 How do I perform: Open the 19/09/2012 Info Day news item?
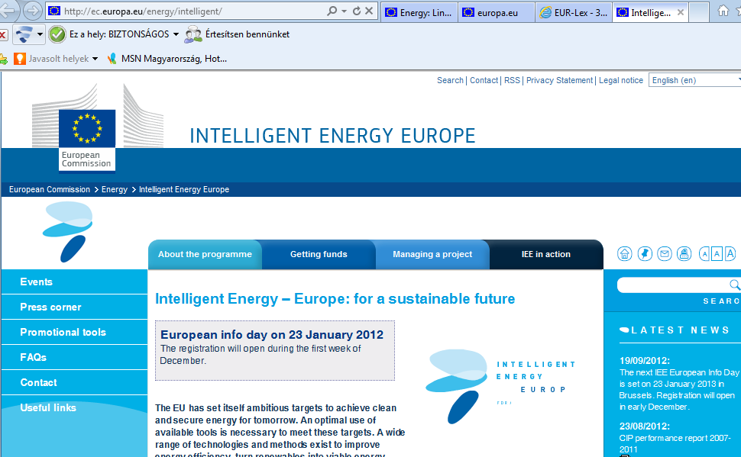coord(679,383)
